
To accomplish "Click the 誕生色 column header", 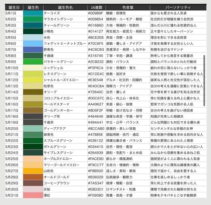I will (x=33, y=8).
